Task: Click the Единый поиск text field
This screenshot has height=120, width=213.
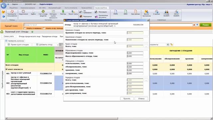Action: click(44, 25)
